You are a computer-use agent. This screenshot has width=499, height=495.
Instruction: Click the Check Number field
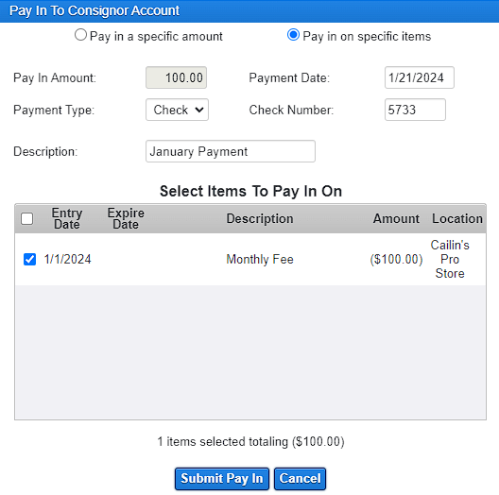[x=415, y=110]
